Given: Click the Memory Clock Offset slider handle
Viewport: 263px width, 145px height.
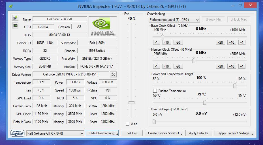Looking at the screenshot, I should pos(194,61).
